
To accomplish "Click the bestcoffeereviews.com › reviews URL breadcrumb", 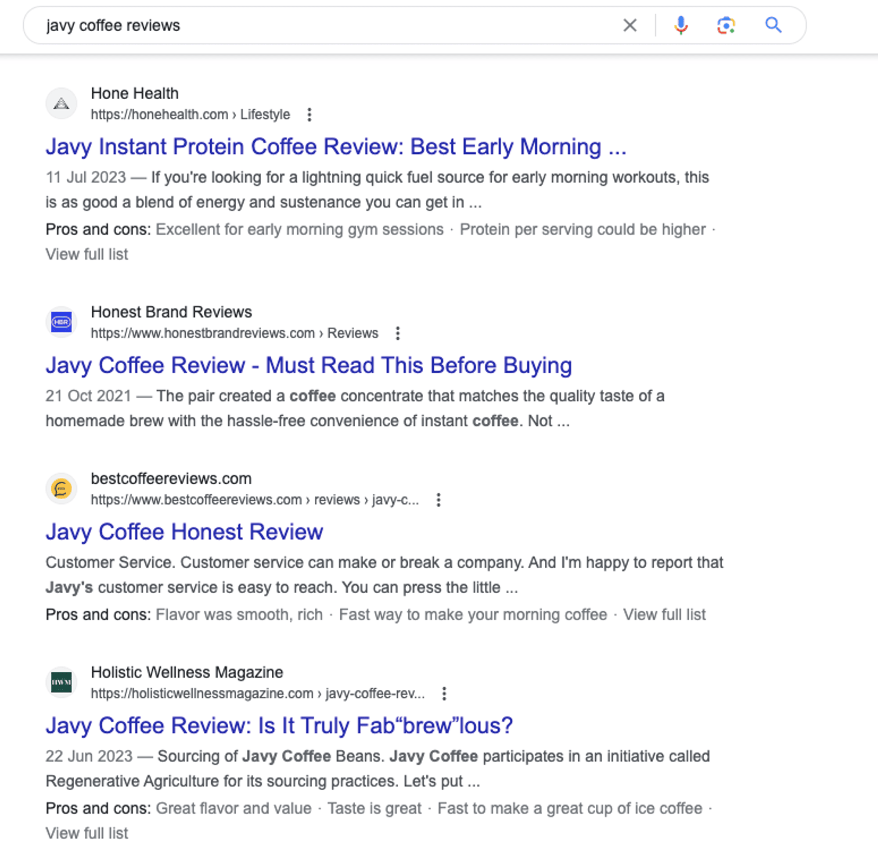I will 255,500.
